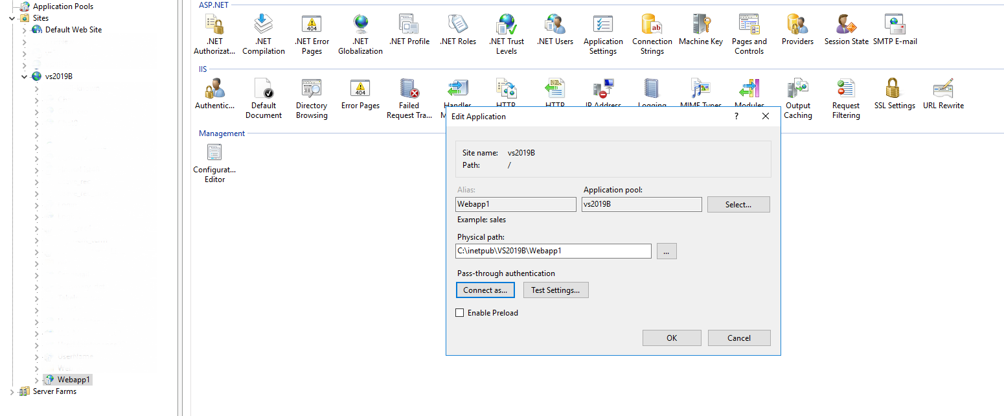Select Application Pools in tree
Screen dimensions: 1004x416
pyautogui.click(x=63, y=6)
